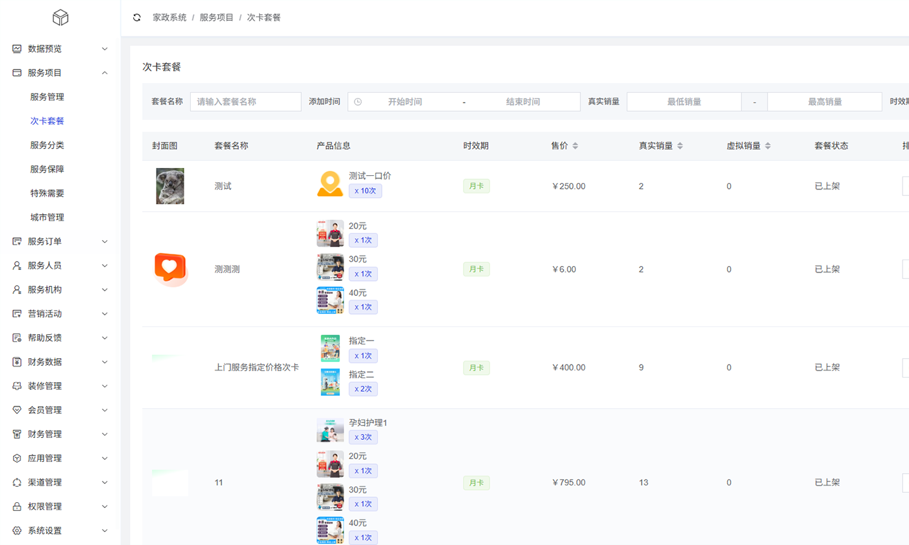Click the cube logo at top left
This screenshot has width=909, height=545.
60,18
